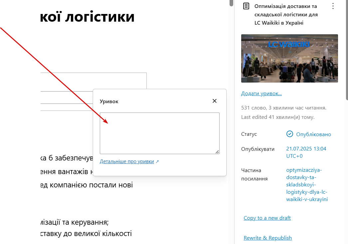Close the Уривок excerpt popup
Image resolution: width=348 pixels, height=244 pixels.
[214, 101]
